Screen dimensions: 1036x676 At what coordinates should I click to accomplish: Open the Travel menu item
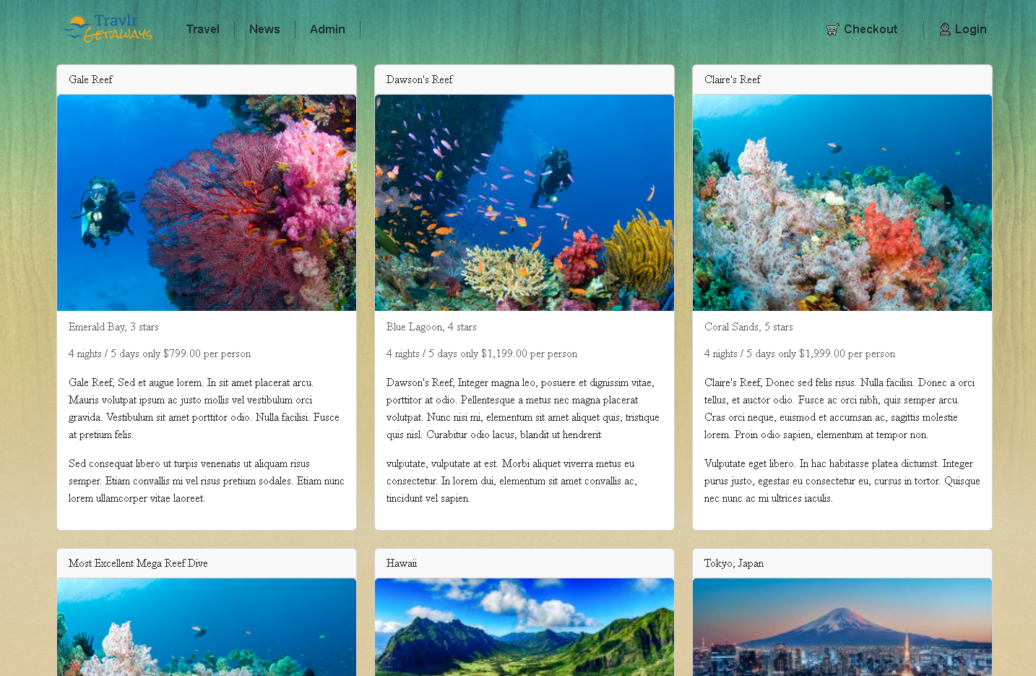[x=203, y=29]
